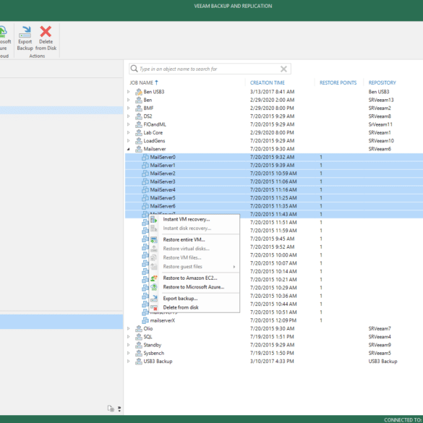The image size is (423, 423).
Task: Click the Standby job icon
Action: 139,345
